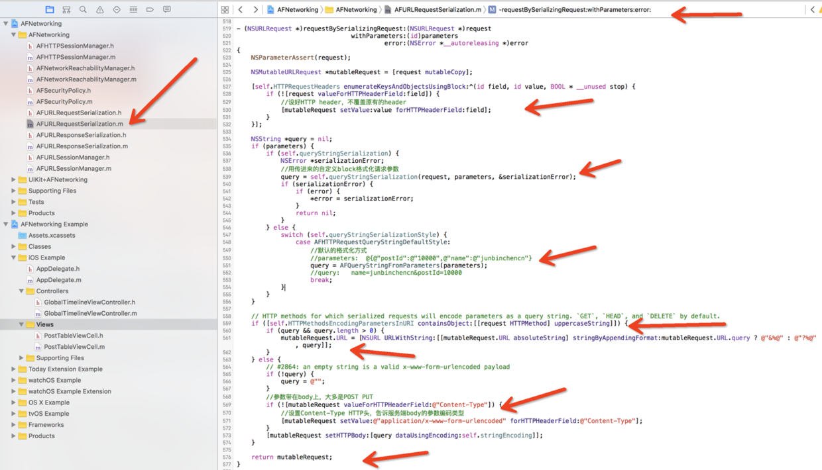The image size is (822, 470).
Task: Click the NSParameterAssert(request) line
Action: click(300, 58)
